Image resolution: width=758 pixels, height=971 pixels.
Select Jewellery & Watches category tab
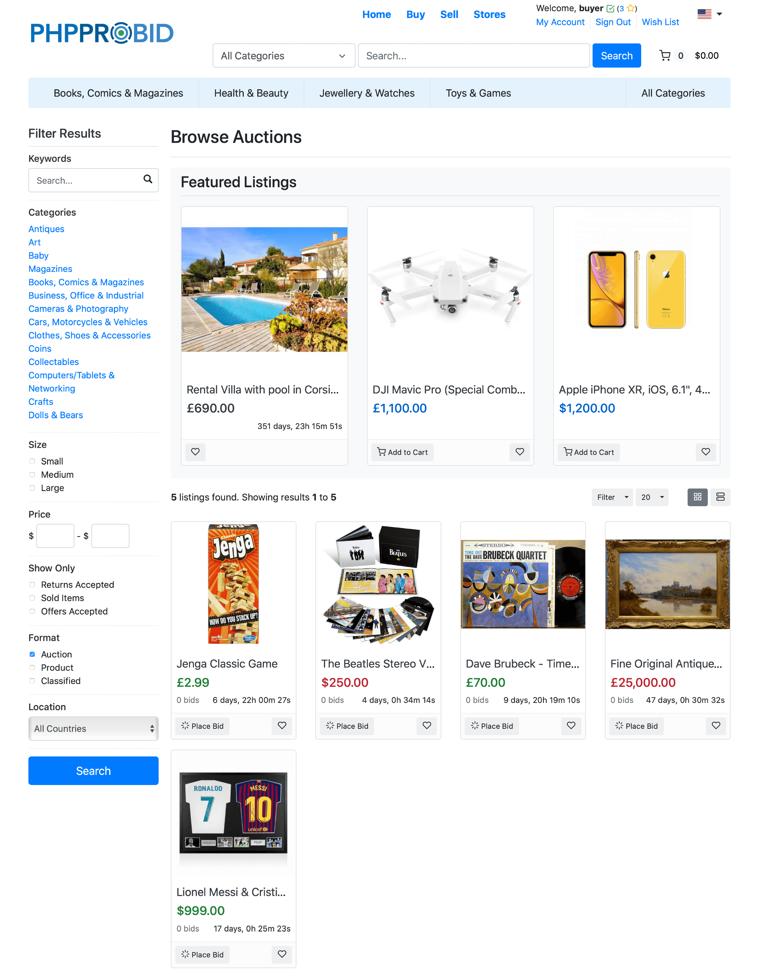[367, 93]
